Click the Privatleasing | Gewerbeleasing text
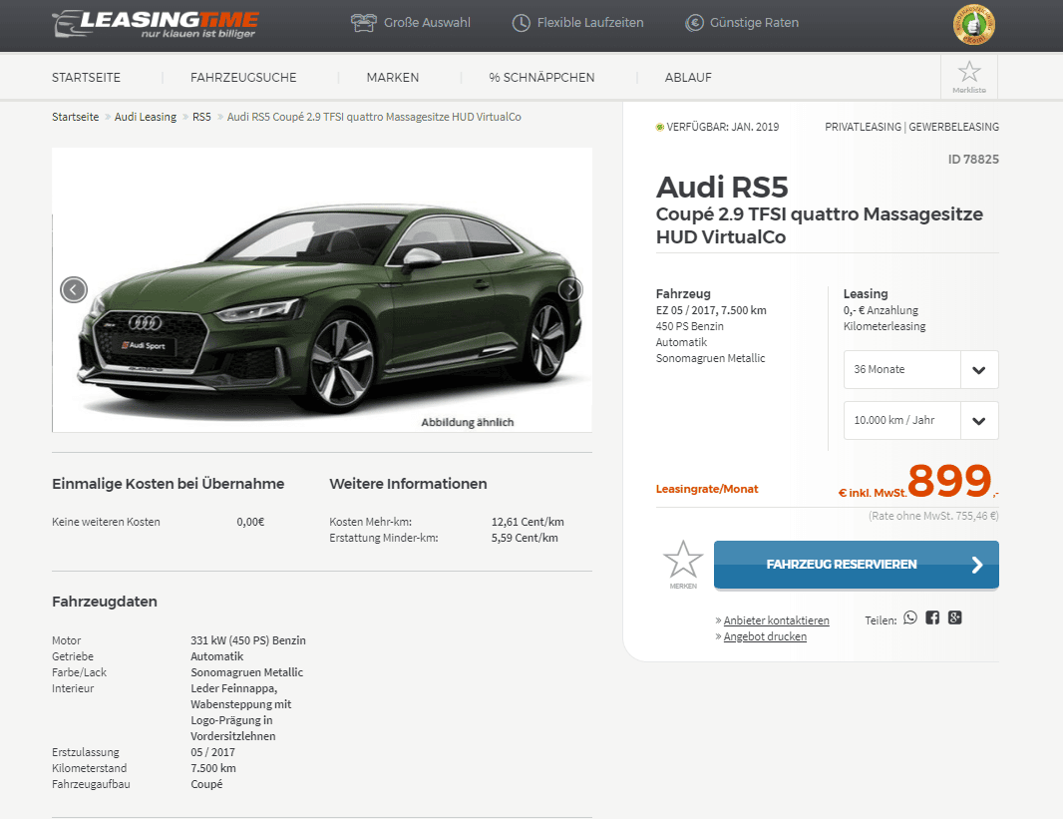The height and width of the screenshot is (819, 1063). 911,127
